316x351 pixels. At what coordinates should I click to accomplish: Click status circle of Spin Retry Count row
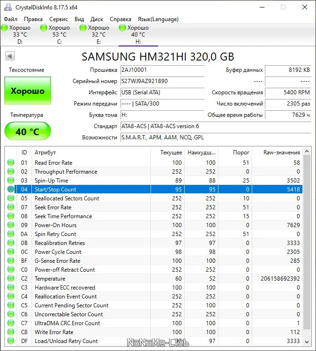11,234
